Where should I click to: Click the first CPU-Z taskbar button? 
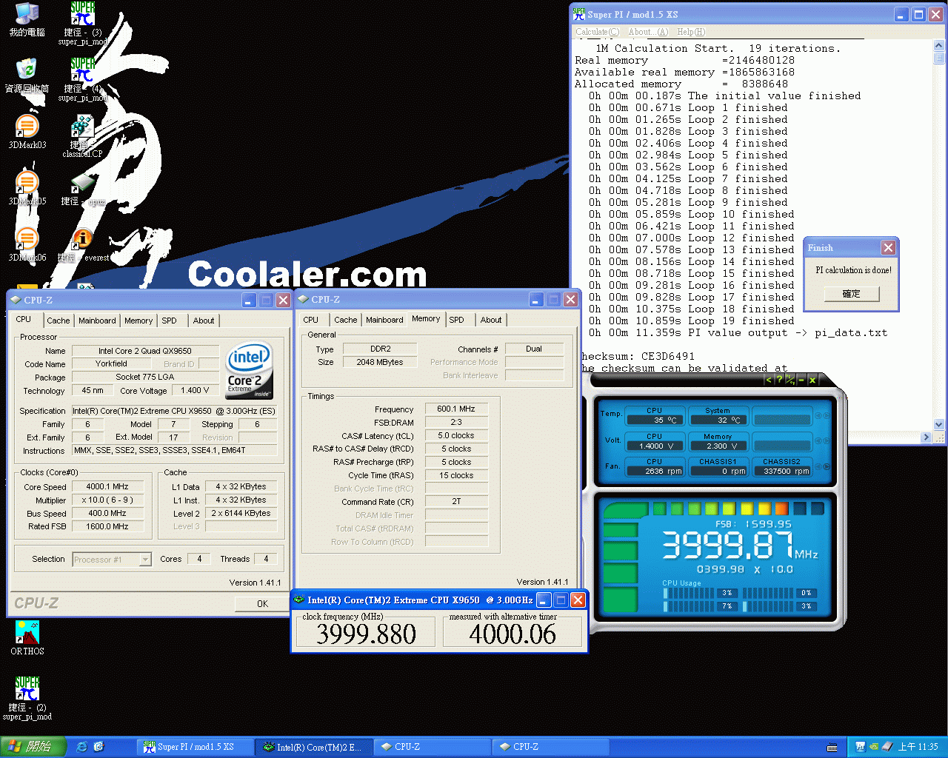[432, 747]
